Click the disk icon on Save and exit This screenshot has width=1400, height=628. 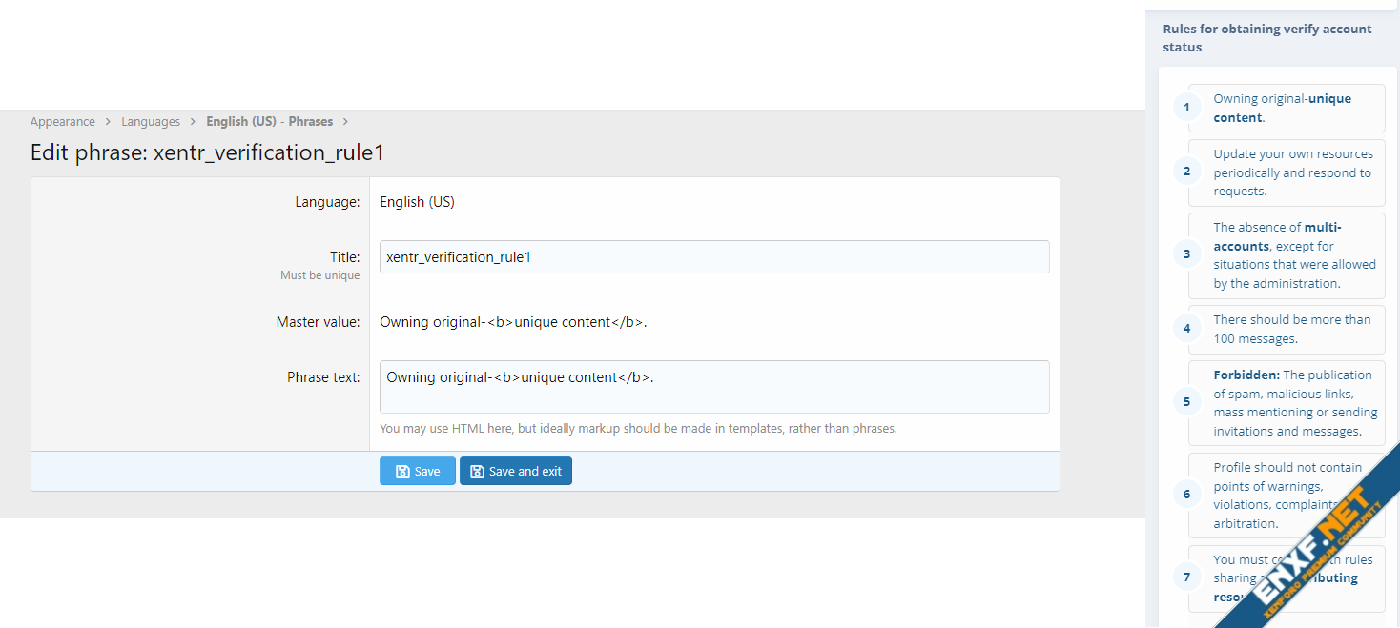pos(477,472)
